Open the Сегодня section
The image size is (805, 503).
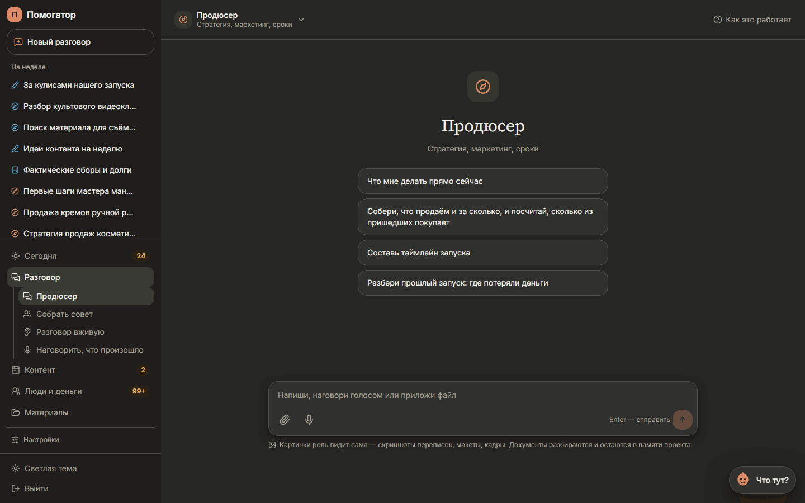tap(80, 256)
